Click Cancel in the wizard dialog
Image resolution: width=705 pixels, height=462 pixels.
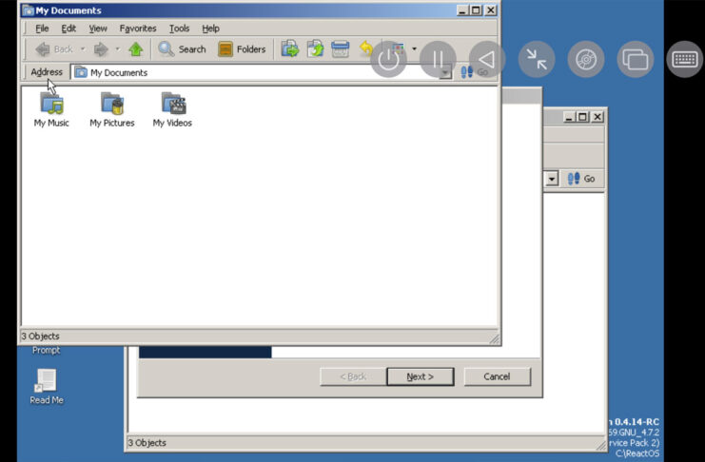(x=497, y=376)
